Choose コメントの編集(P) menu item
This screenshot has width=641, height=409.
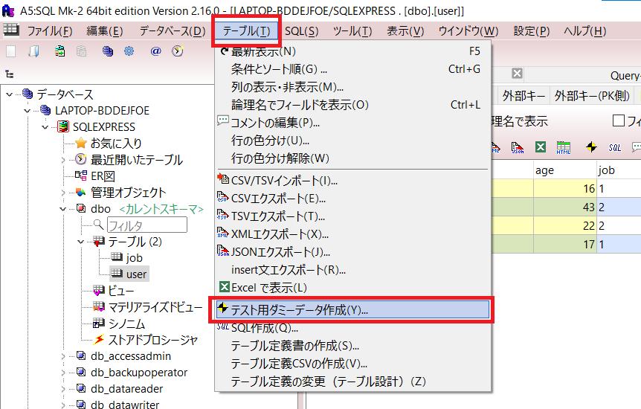click(352, 122)
